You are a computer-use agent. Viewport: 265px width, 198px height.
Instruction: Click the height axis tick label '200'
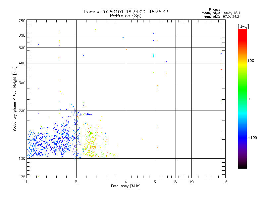tap(22, 111)
